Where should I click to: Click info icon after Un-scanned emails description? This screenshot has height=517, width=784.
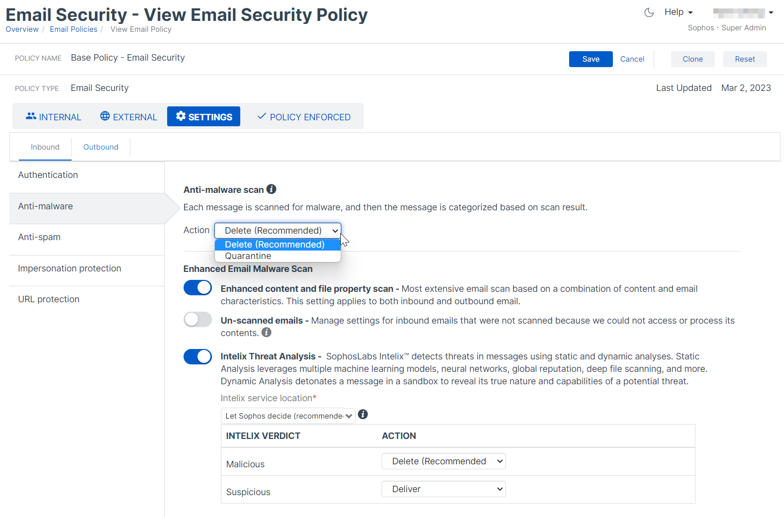coord(267,333)
